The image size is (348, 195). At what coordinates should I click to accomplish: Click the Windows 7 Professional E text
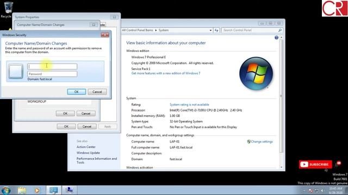[x=148, y=57]
